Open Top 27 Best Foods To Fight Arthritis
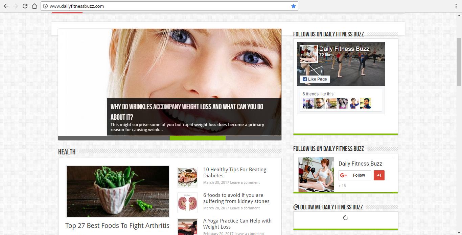Image resolution: width=462 pixels, height=235 pixels. (x=117, y=225)
